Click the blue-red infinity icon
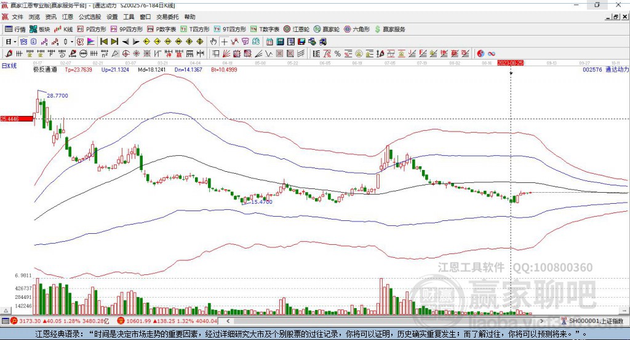This screenshot has height=340, width=630. click(491, 54)
